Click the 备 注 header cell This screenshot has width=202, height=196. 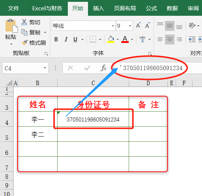(148, 104)
